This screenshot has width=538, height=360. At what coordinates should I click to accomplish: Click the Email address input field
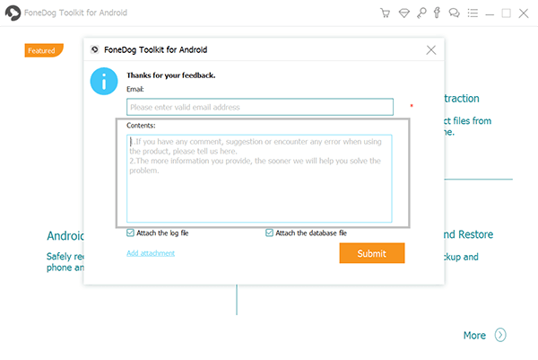pos(260,107)
